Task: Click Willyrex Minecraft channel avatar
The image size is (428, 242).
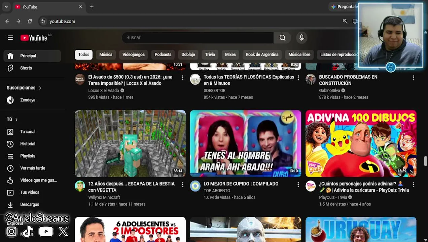Action: tap(80, 186)
